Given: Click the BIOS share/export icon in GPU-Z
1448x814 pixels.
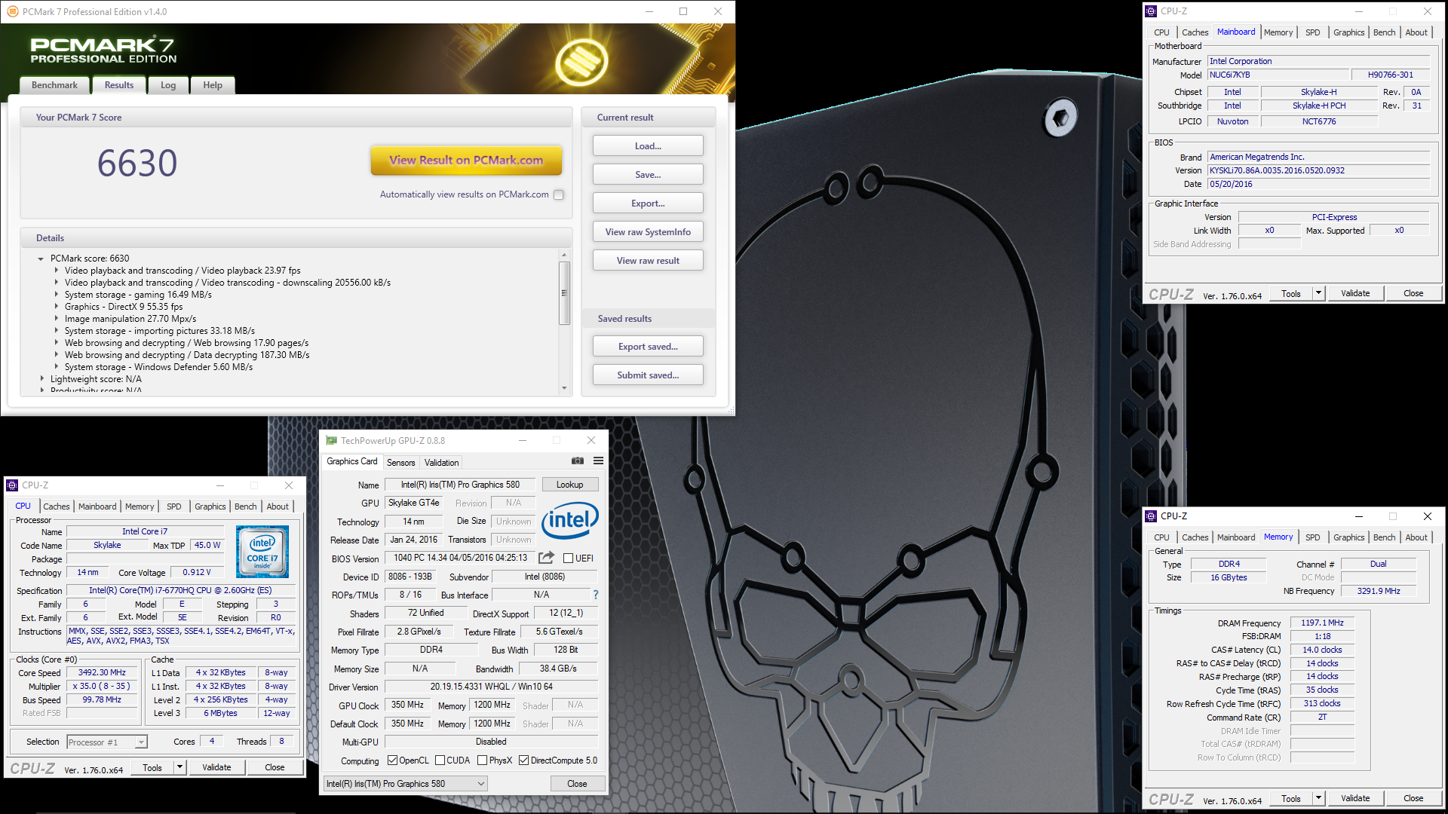Looking at the screenshot, I should pyautogui.click(x=546, y=558).
